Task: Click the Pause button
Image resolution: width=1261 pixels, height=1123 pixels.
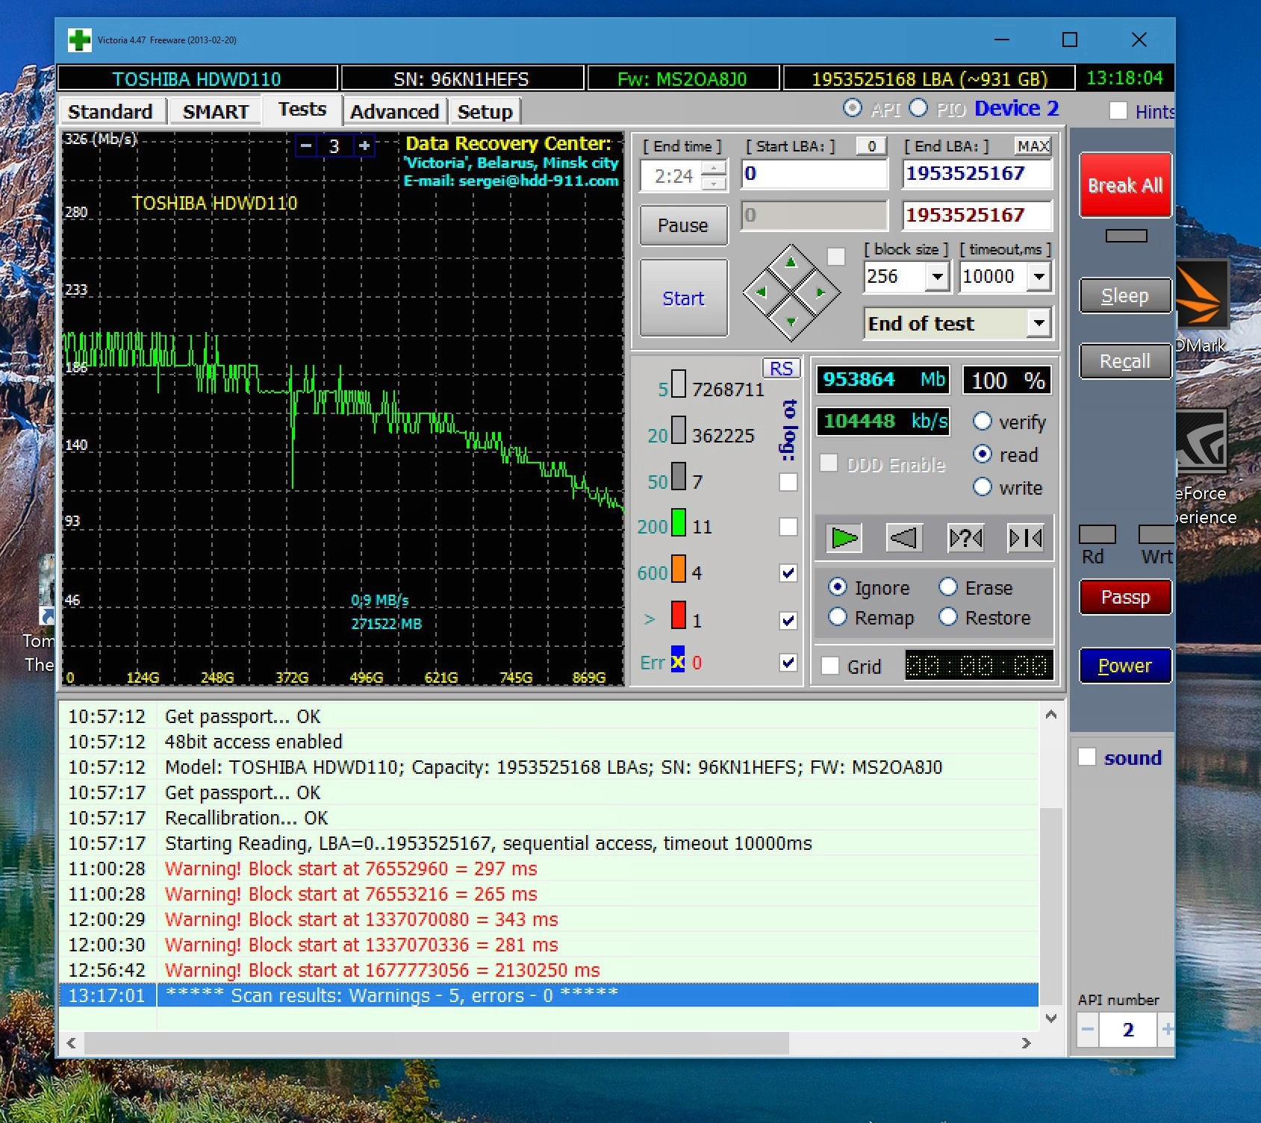Action: pyautogui.click(x=683, y=225)
